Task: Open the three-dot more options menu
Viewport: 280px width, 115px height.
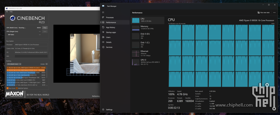Action: [x=275, y=12]
